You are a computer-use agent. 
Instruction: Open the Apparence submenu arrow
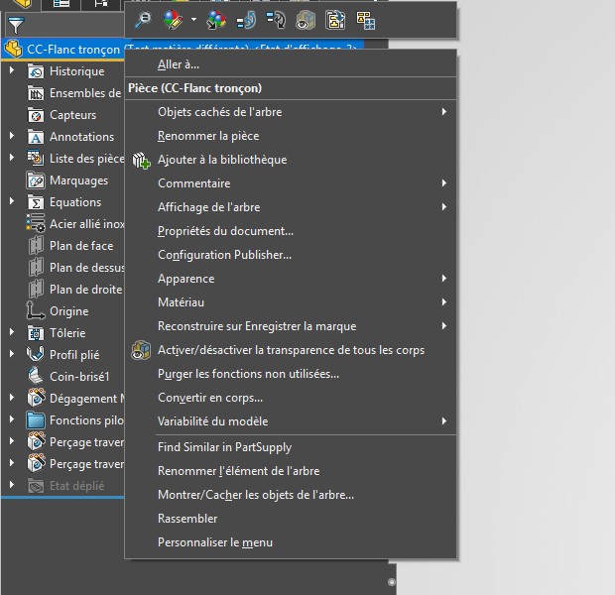[x=444, y=279]
